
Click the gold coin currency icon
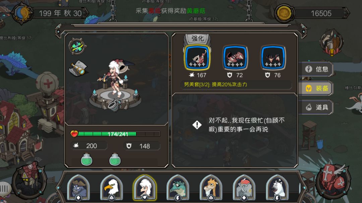(x=284, y=13)
